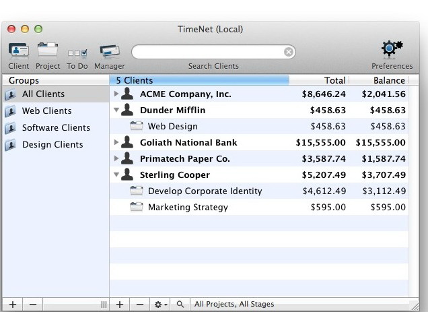Expand ACME Company, Inc. disclosure triangle
Screen dimensions: 428x312
tap(116, 94)
